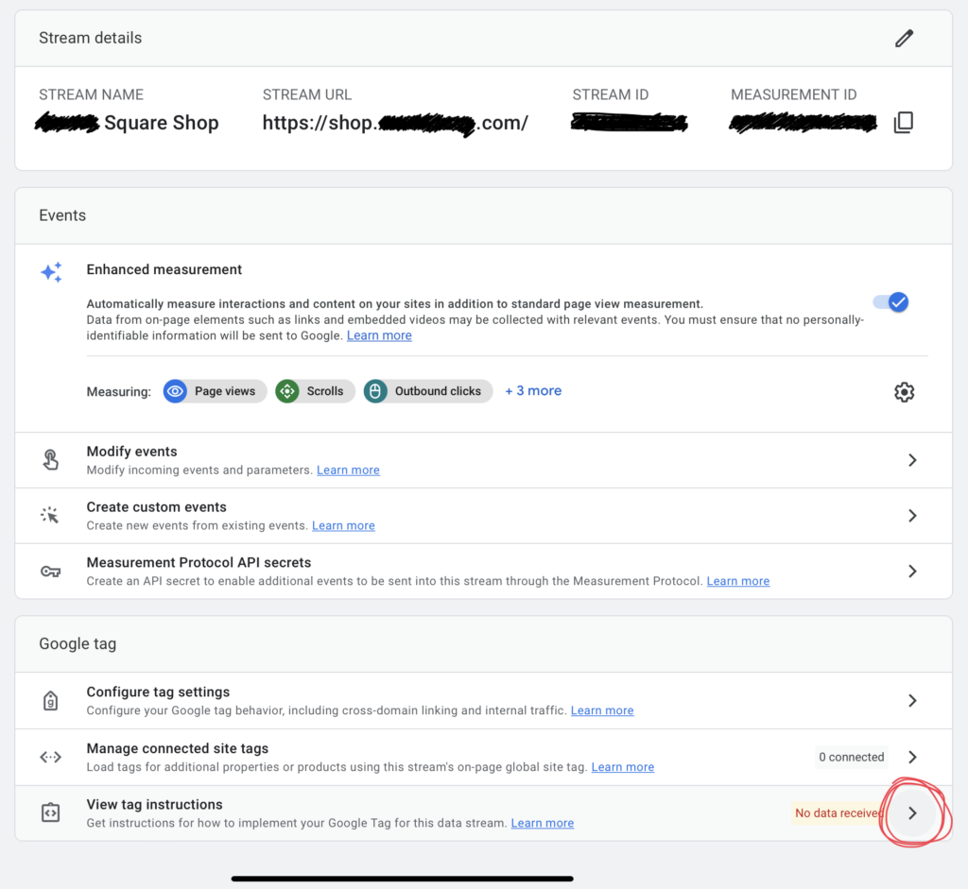968x889 pixels.
Task: Click the Manage connected site tags code icon
Action: tap(51, 757)
